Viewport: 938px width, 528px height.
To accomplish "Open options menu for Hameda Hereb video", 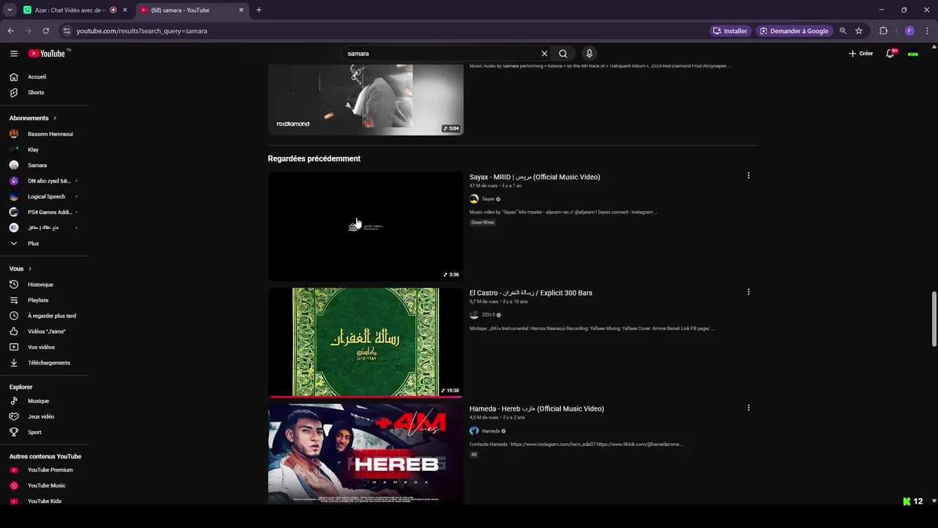I will pyautogui.click(x=748, y=408).
